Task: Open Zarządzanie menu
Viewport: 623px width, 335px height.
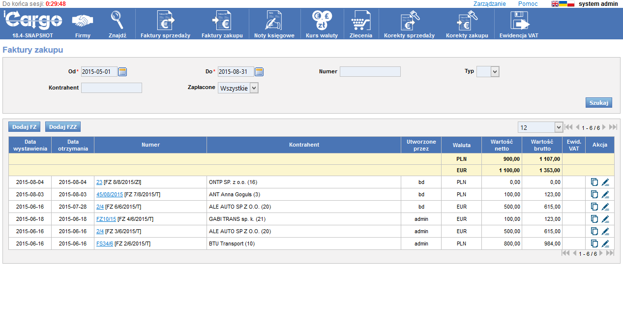Action: [489, 4]
